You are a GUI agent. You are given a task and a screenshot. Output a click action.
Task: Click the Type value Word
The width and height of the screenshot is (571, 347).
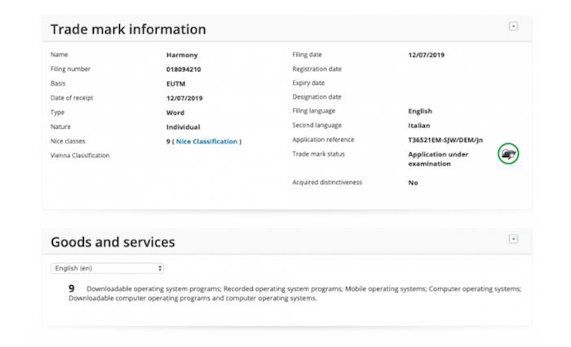pos(175,112)
